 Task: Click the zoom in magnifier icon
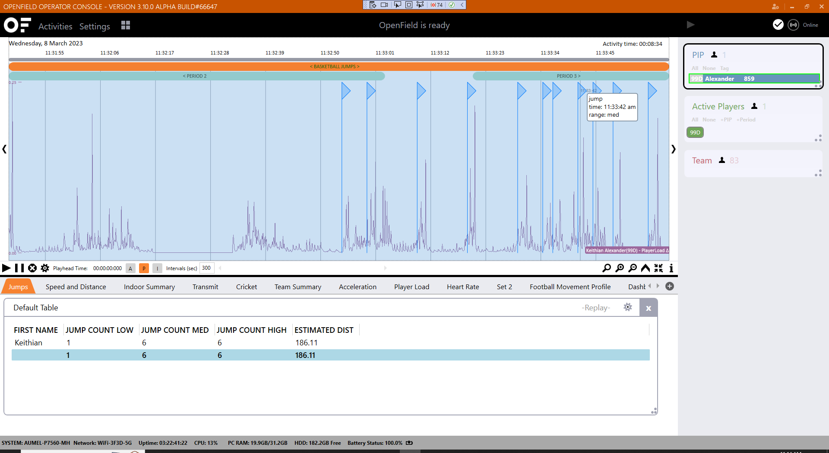click(620, 268)
